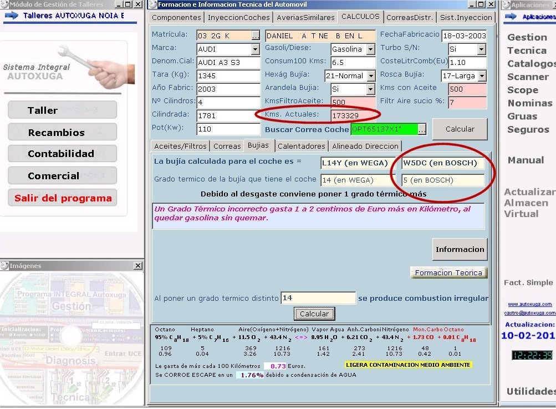Open Gruas in the Aplicaciones panel
Image resolution: width=556 pixels, height=409 pixels.
(x=522, y=117)
